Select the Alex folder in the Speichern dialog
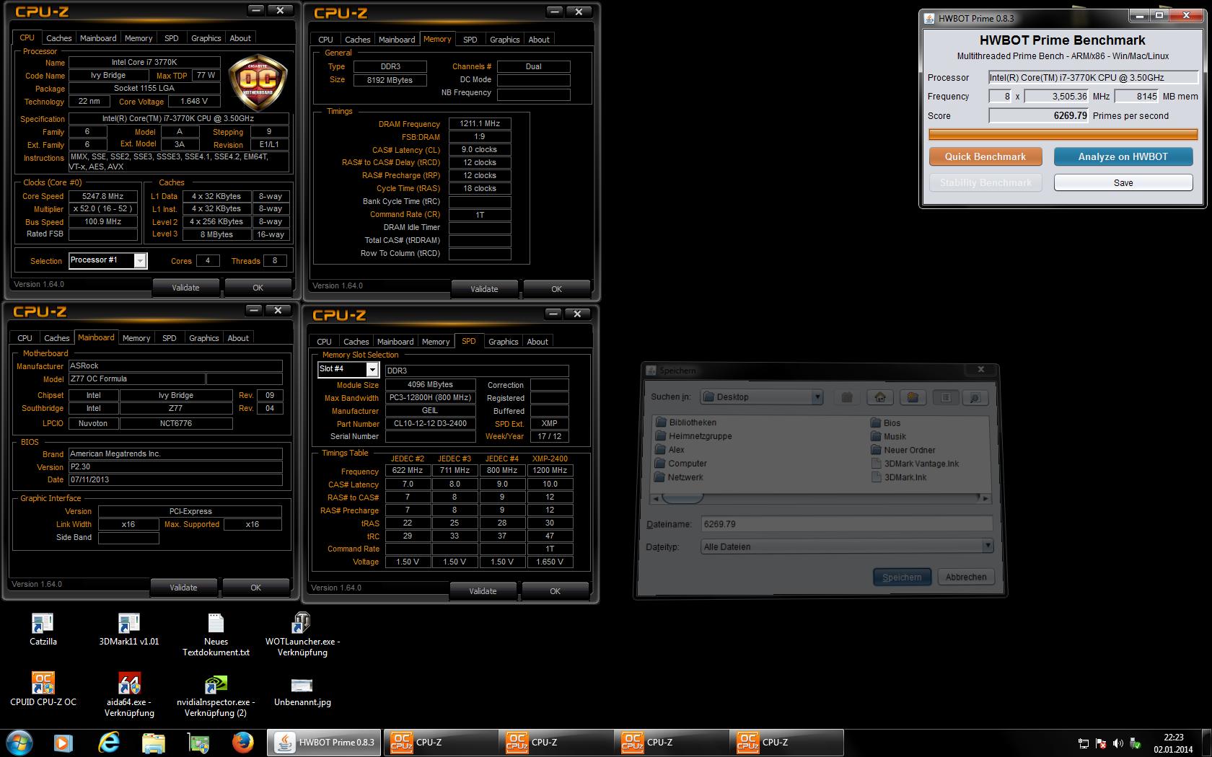The width and height of the screenshot is (1212, 757). [x=669, y=450]
